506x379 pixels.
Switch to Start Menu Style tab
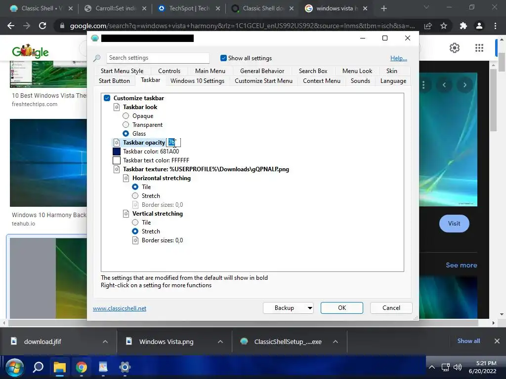point(122,71)
